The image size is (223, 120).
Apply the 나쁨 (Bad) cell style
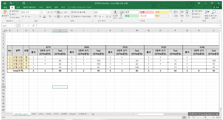[x=147, y=12]
